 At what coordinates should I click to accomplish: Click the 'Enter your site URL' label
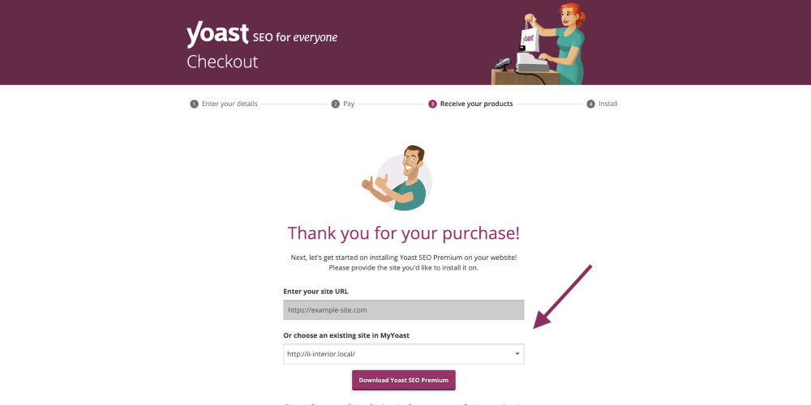(x=315, y=291)
